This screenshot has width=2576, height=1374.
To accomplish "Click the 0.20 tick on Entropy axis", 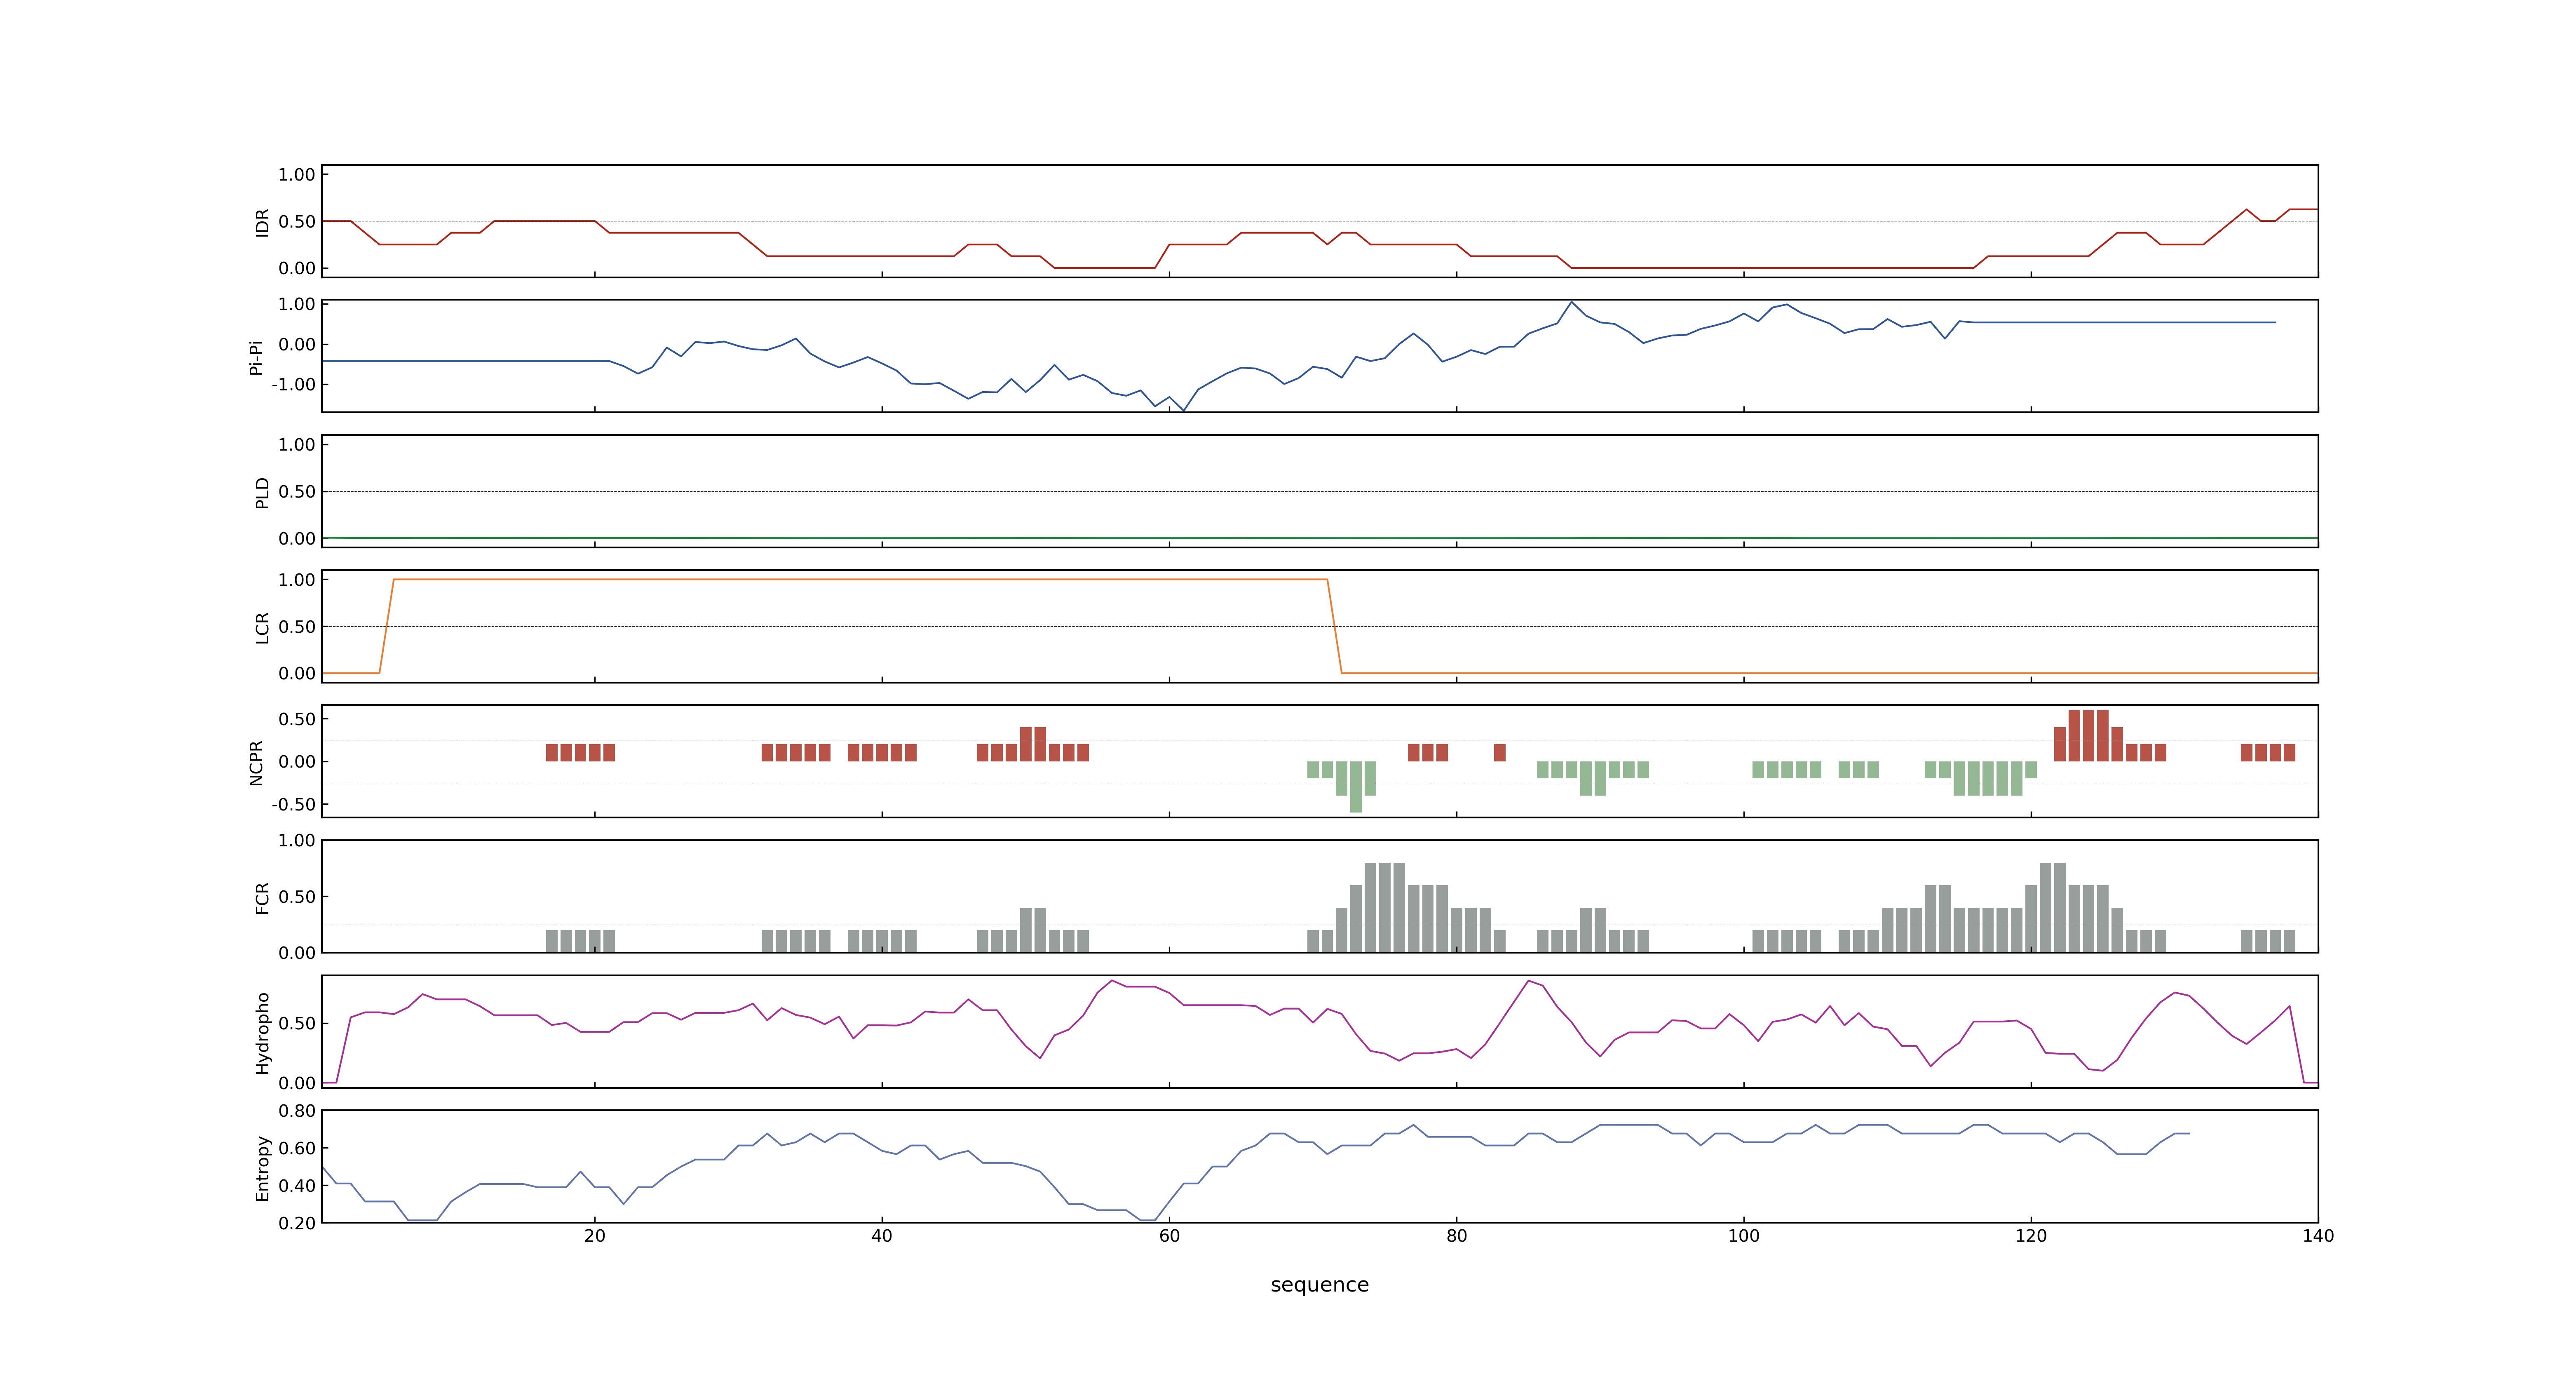I will (297, 1223).
